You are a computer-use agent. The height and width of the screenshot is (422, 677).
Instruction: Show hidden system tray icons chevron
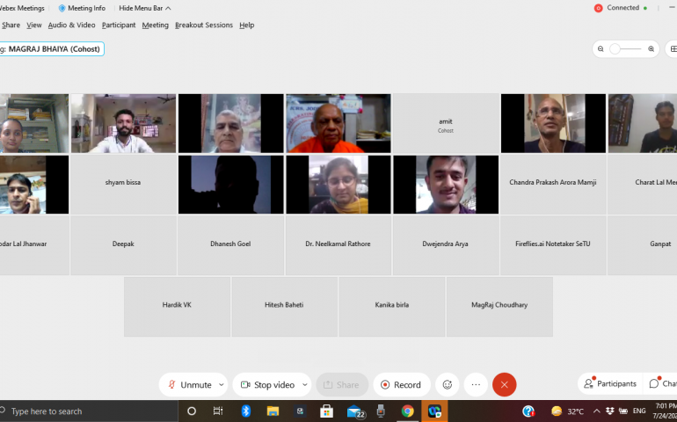pos(596,411)
